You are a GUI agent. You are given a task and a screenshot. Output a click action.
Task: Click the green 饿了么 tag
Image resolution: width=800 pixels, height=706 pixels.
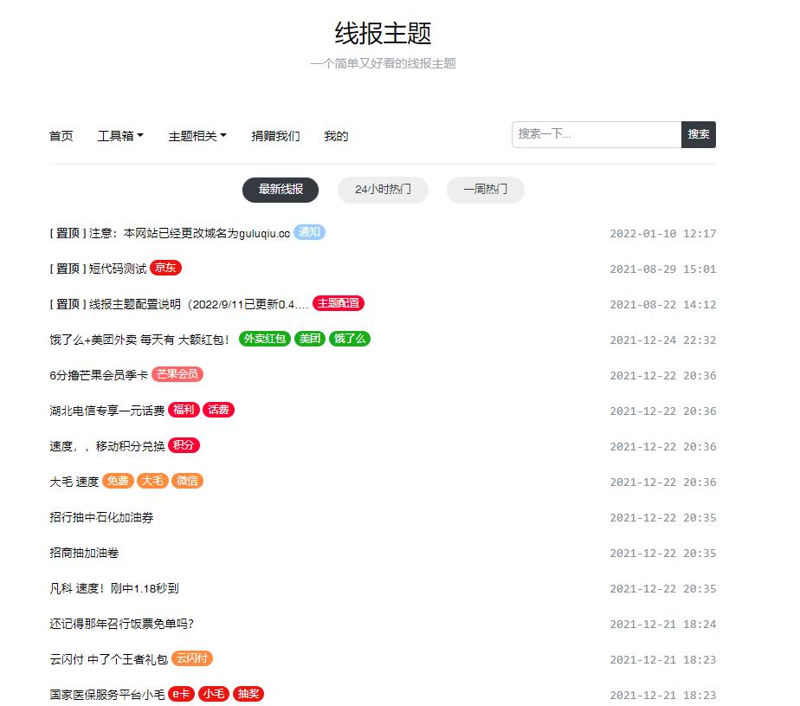350,339
